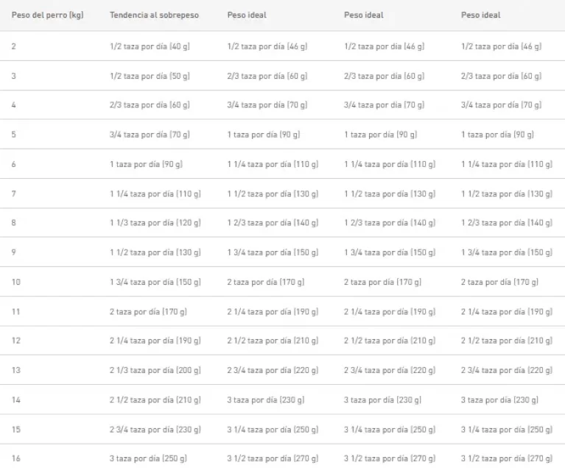The height and width of the screenshot is (468, 565).
Task: Click the '2 1/3 taza por día (200 g)' cell
Action: pyautogui.click(x=155, y=370)
